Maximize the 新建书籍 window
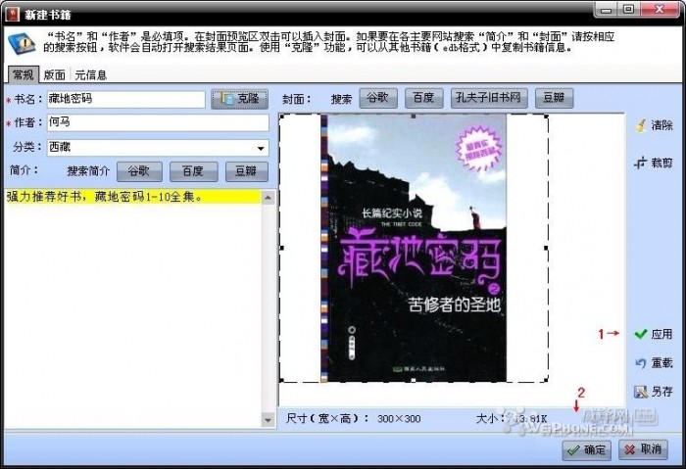The height and width of the screenshot is (469, 686). coord(629,9)
